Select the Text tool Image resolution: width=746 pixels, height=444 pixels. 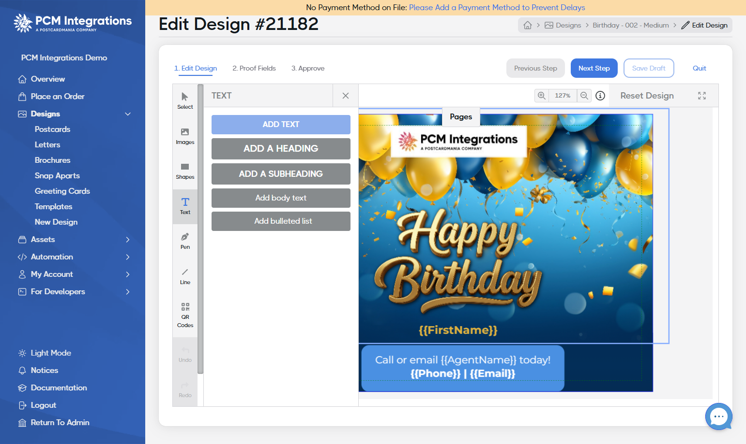[185, 206]
